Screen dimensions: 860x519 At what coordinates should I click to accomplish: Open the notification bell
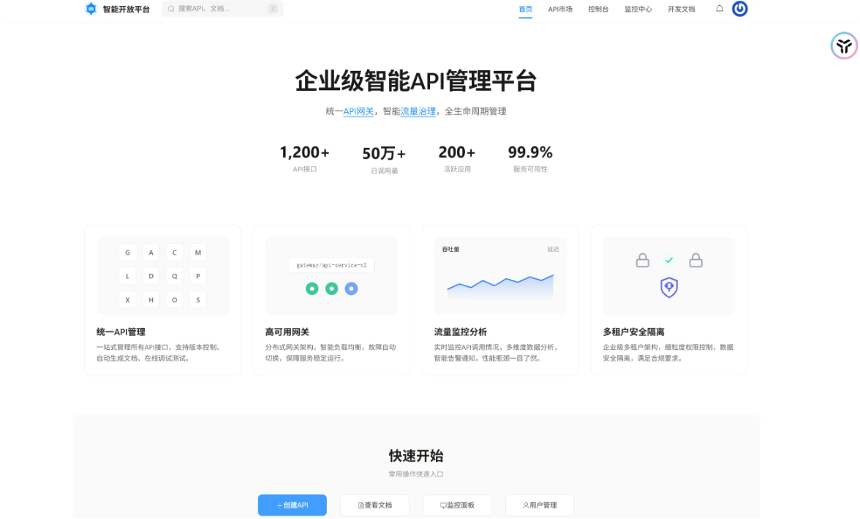[x=719, y=9]
